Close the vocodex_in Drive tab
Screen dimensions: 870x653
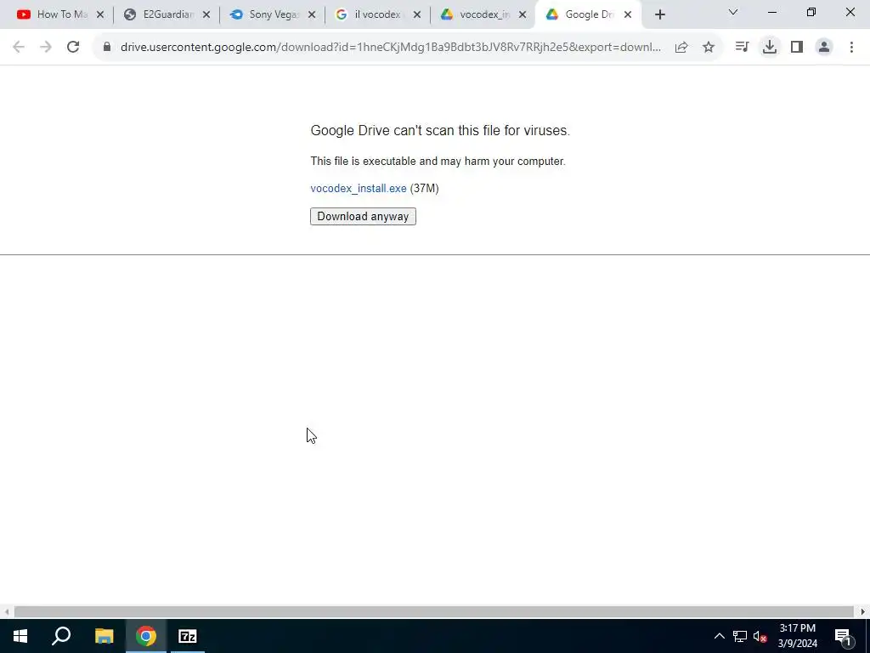tap(523, 15)
